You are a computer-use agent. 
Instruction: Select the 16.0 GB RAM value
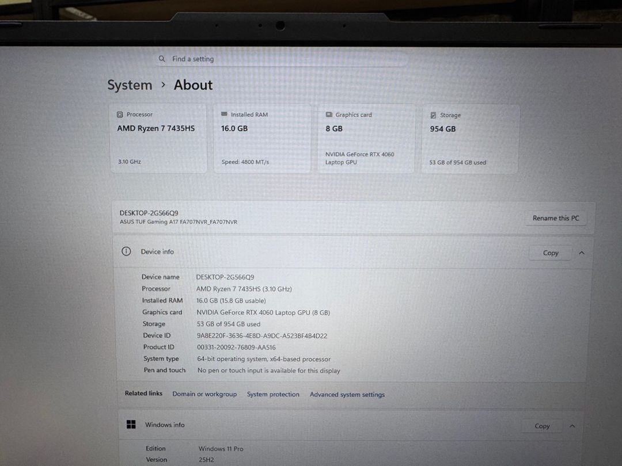click(234, 128)
